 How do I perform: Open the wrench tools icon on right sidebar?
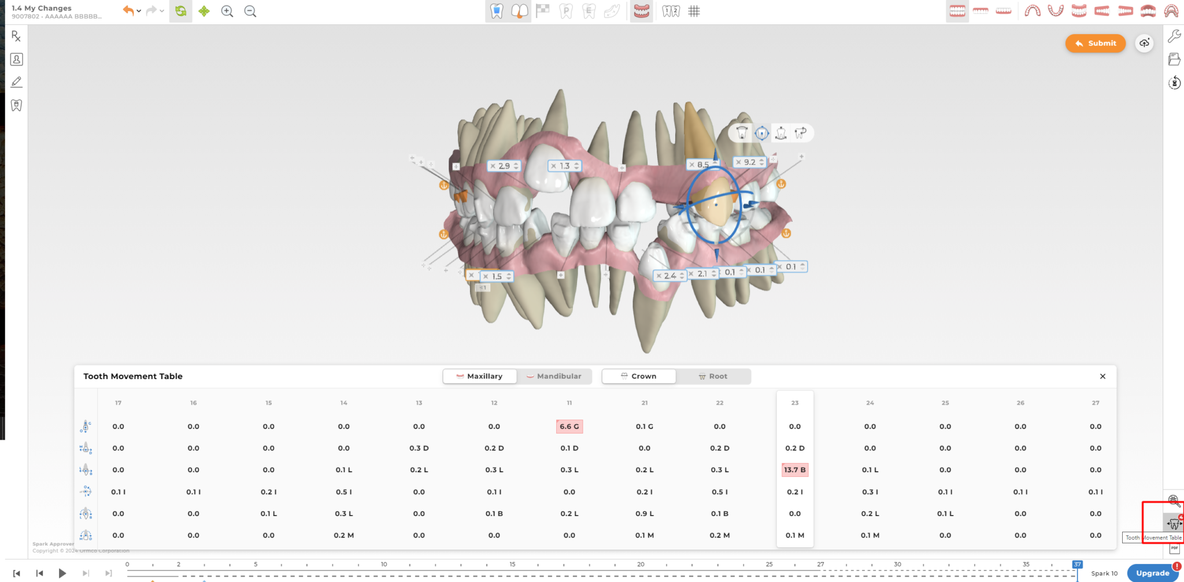1174,36
